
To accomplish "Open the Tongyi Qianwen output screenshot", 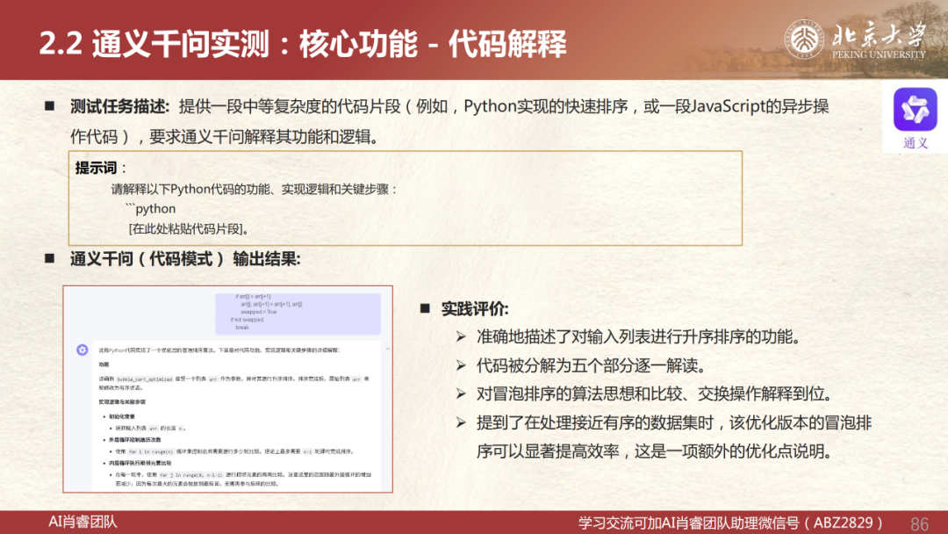I will coord(228,389).
